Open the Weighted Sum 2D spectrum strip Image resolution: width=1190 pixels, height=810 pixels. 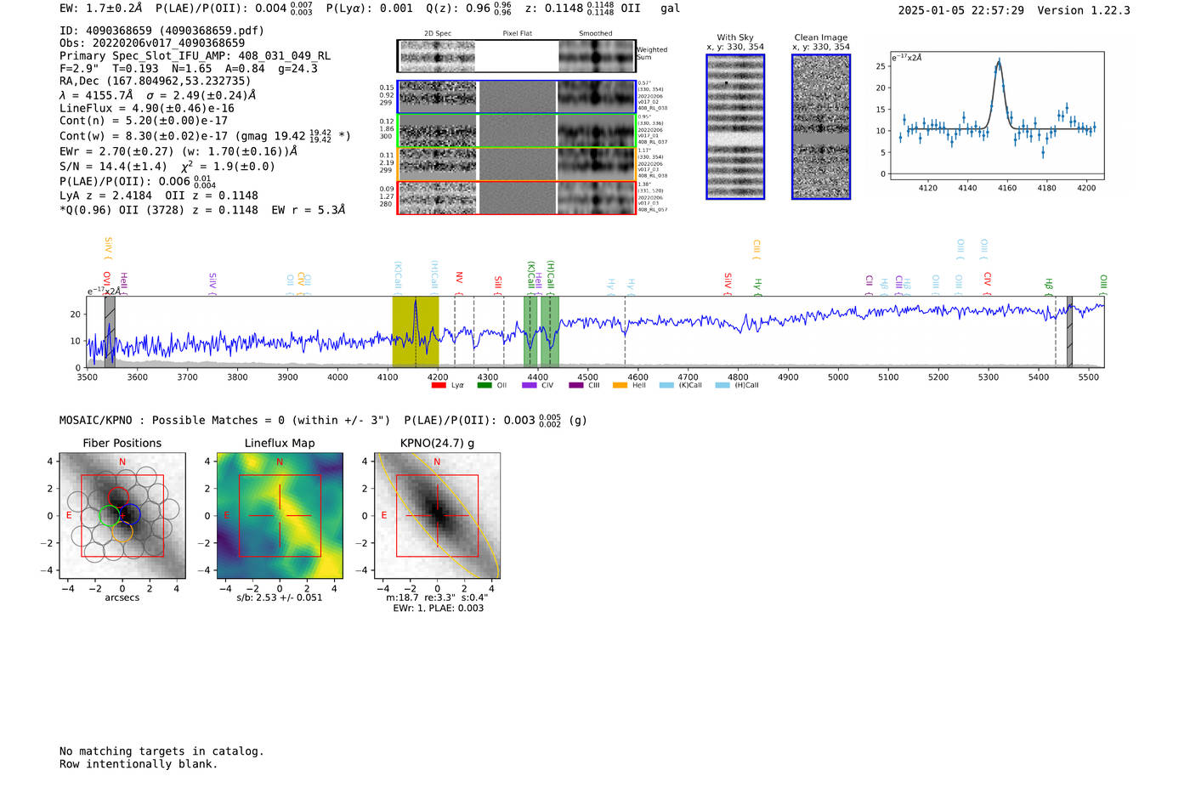click(516, 56)
